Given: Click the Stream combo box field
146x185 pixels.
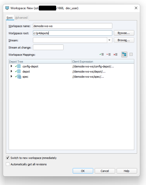Looking at the screenshot, I should pos(70,40).
